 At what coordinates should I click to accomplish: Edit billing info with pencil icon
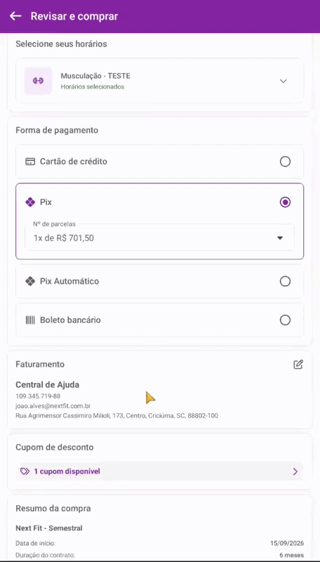point(298,365)
